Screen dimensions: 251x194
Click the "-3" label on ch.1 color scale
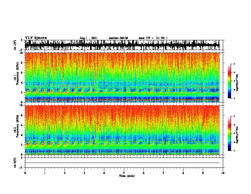pyautogui.click(x=234, y=64)
